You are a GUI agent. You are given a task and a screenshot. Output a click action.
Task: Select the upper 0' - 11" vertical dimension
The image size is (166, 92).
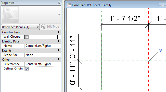(x=72, y=47)
